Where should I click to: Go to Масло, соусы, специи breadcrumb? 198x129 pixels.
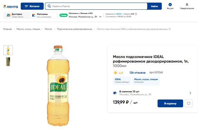click(x=28, y=29)
